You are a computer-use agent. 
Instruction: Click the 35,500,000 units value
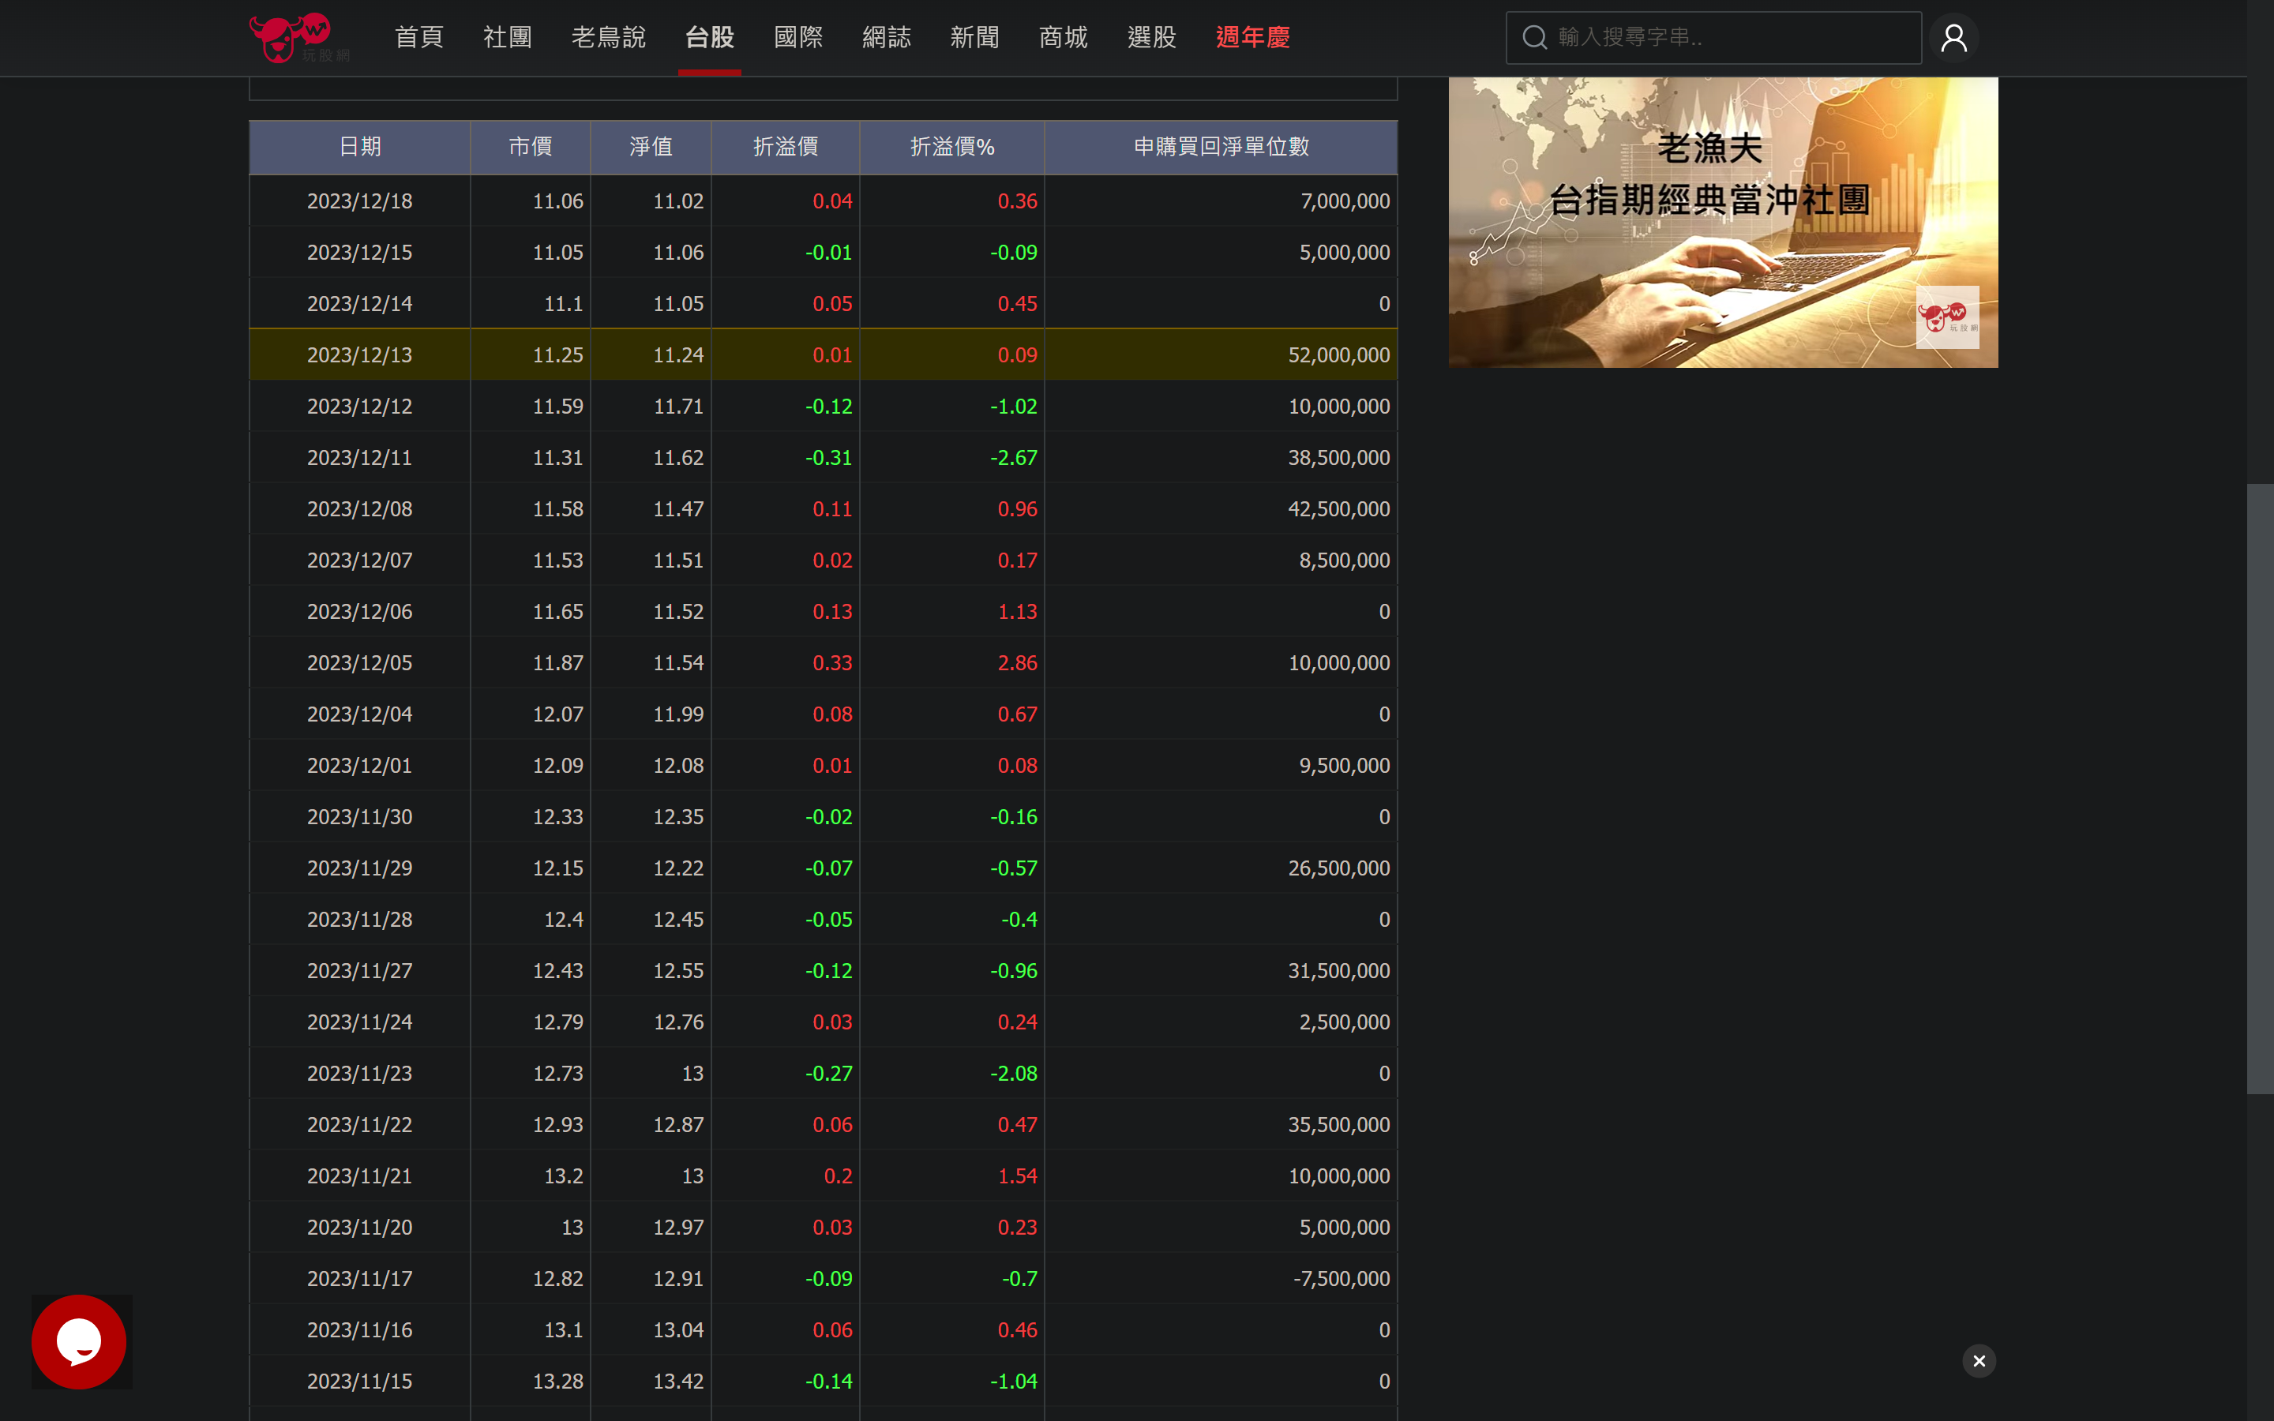(1338, 1125)
